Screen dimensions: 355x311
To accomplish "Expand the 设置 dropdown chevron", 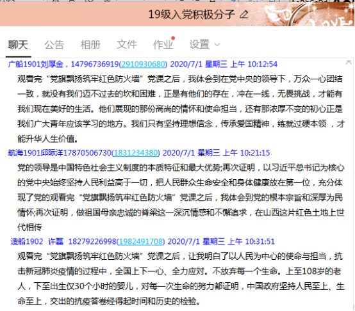I will [x=217, y=45].
